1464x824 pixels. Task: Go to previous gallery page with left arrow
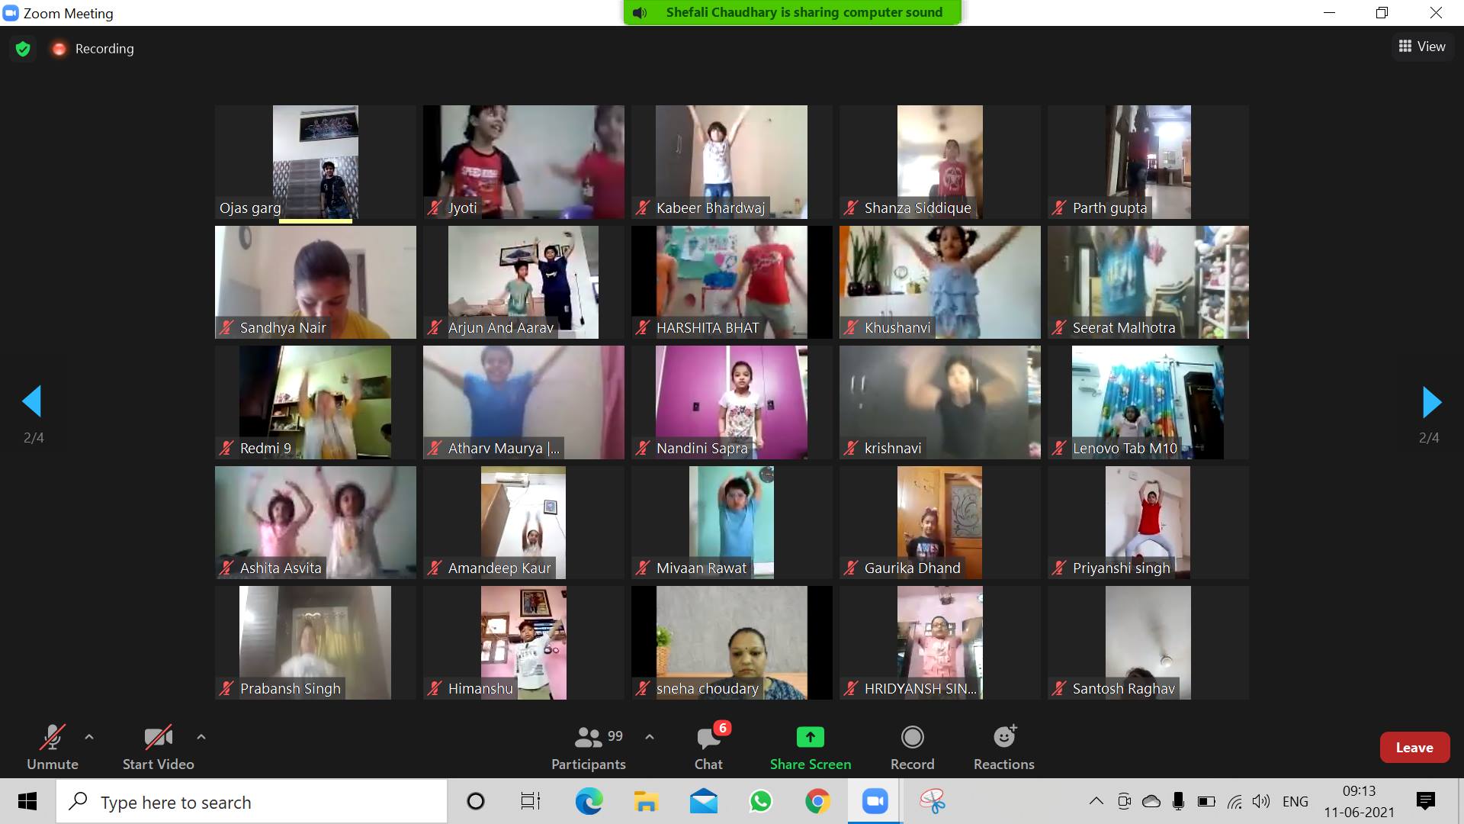point(32,401)
